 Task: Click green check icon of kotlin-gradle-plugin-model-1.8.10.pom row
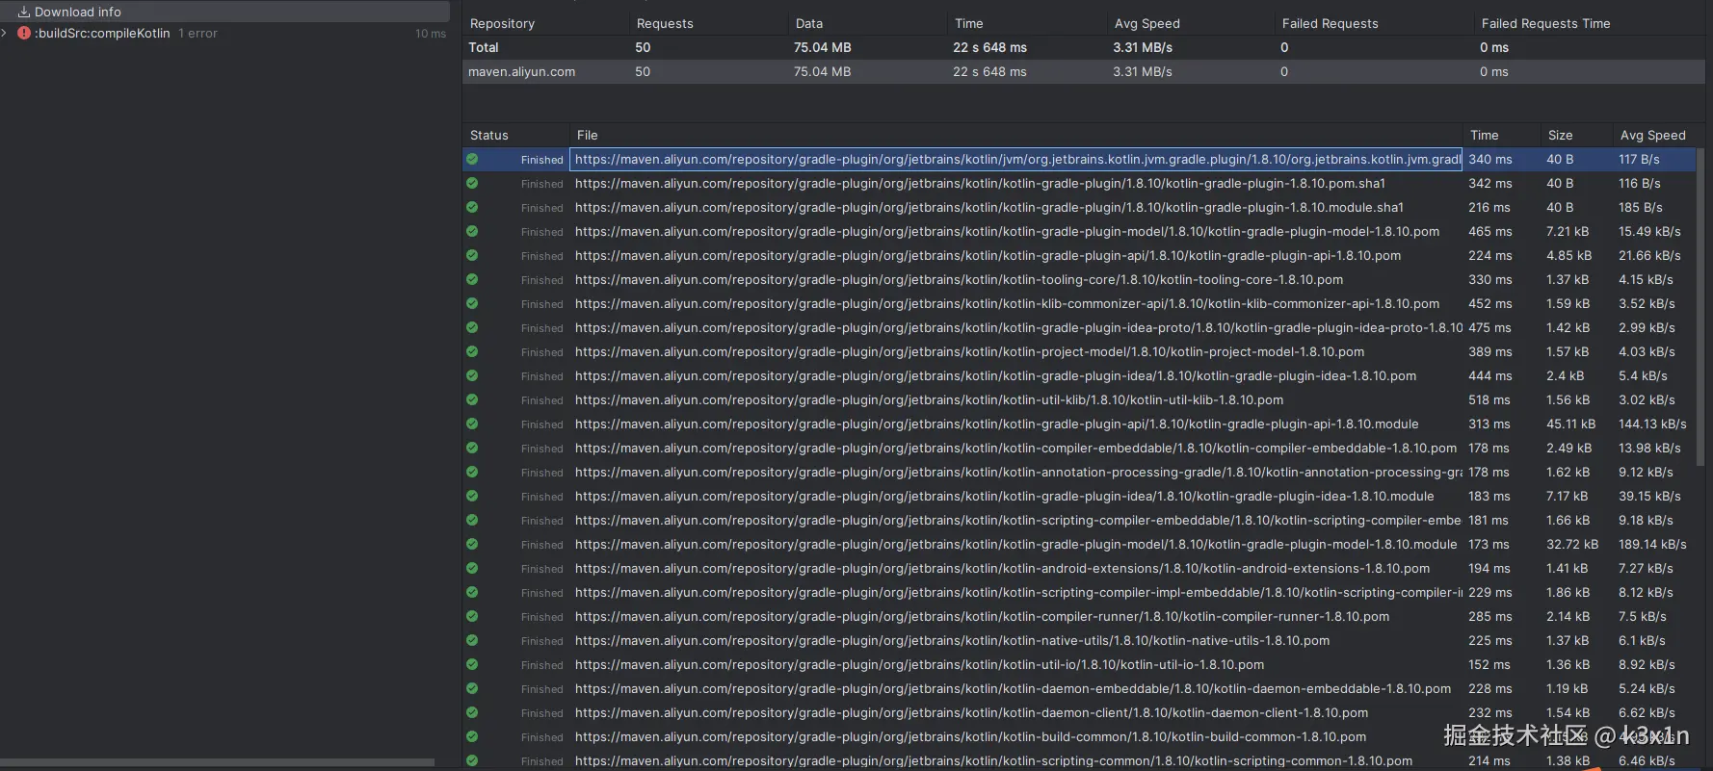click(x=472, y=231)
